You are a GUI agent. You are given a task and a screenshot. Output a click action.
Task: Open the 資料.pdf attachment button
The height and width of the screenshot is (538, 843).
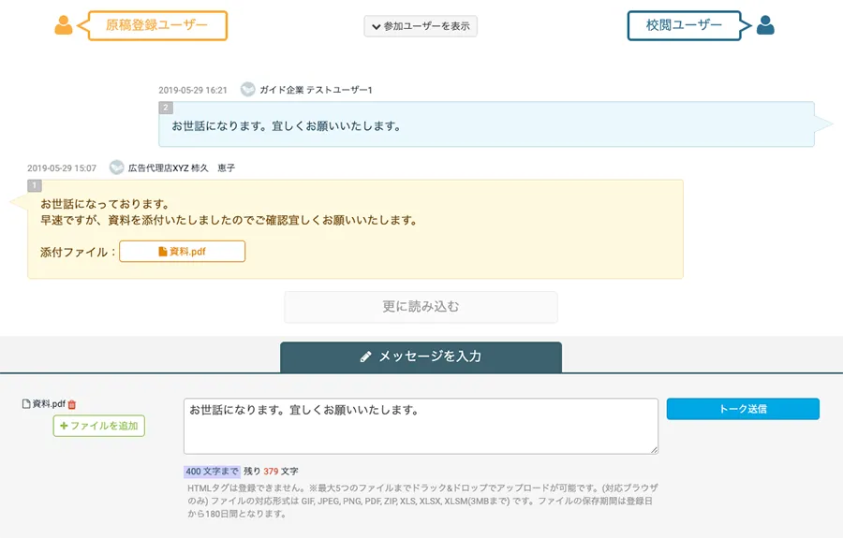click(x=183, y=252)
